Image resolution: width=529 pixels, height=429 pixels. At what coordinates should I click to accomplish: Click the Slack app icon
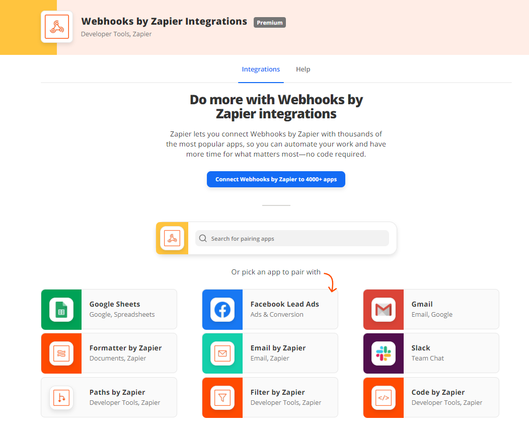pos(384,353)
